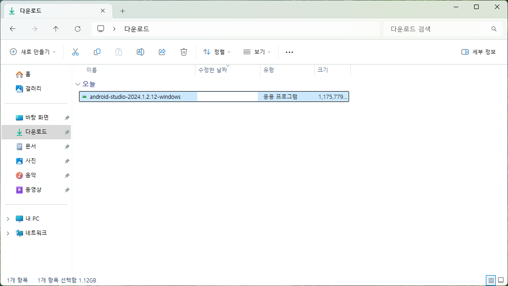Open 바탕 화면 in the sidebar
508x286 pixels.
(32, 117)
